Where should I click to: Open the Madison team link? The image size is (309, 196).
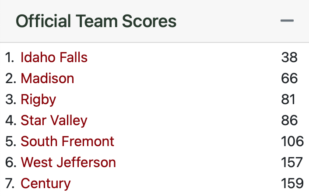pyautogui.click(x=47, y=78)
